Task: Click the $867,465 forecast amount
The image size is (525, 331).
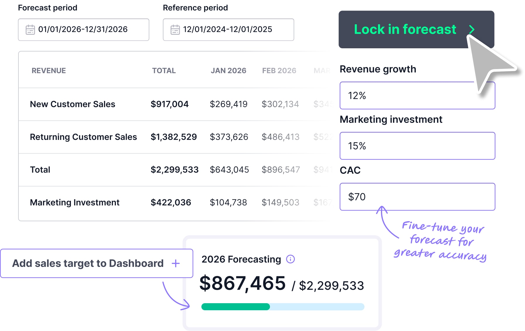Action: click(x=242, y=283)
